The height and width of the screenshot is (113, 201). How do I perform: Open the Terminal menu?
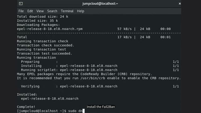pos(67,11)
